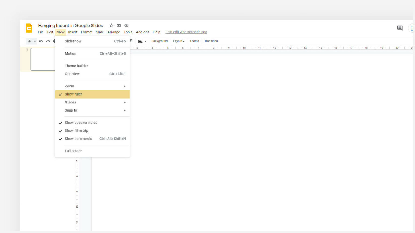Open comment history icon
The width and height of the screenshot is (415, 233).
pyautogui.click(x=400, y=28)
